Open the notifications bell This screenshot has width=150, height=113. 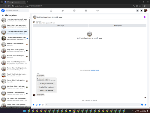142,11
